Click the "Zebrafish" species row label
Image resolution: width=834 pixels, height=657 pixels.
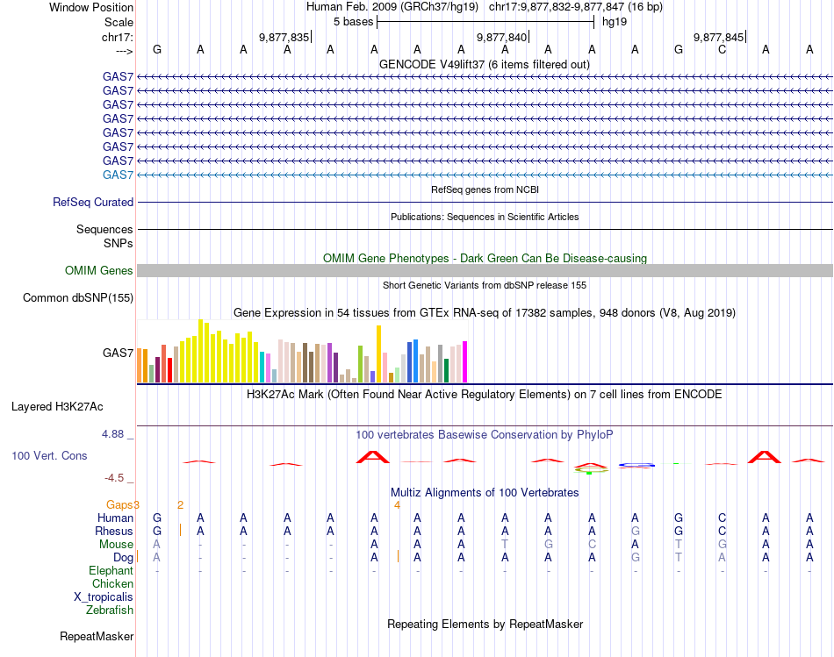pos(110,611)
